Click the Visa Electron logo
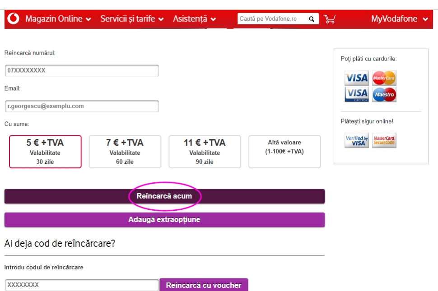 357,95
